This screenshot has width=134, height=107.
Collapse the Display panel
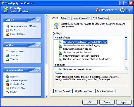pos(38,20)
